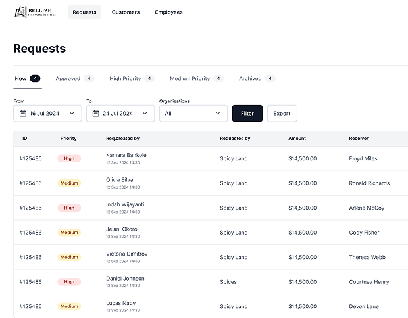Open the request created by Kamara Bankole
Screen dimensions: 408x318
coord(126,155)
